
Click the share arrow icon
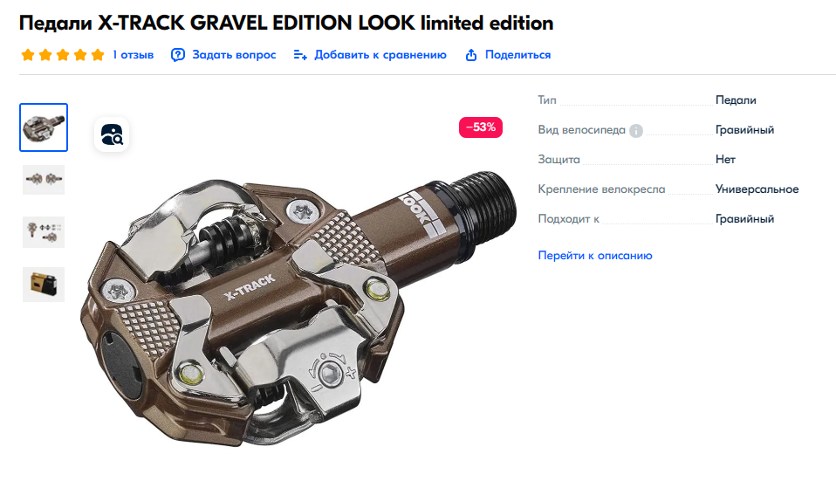tap(471, 55)
